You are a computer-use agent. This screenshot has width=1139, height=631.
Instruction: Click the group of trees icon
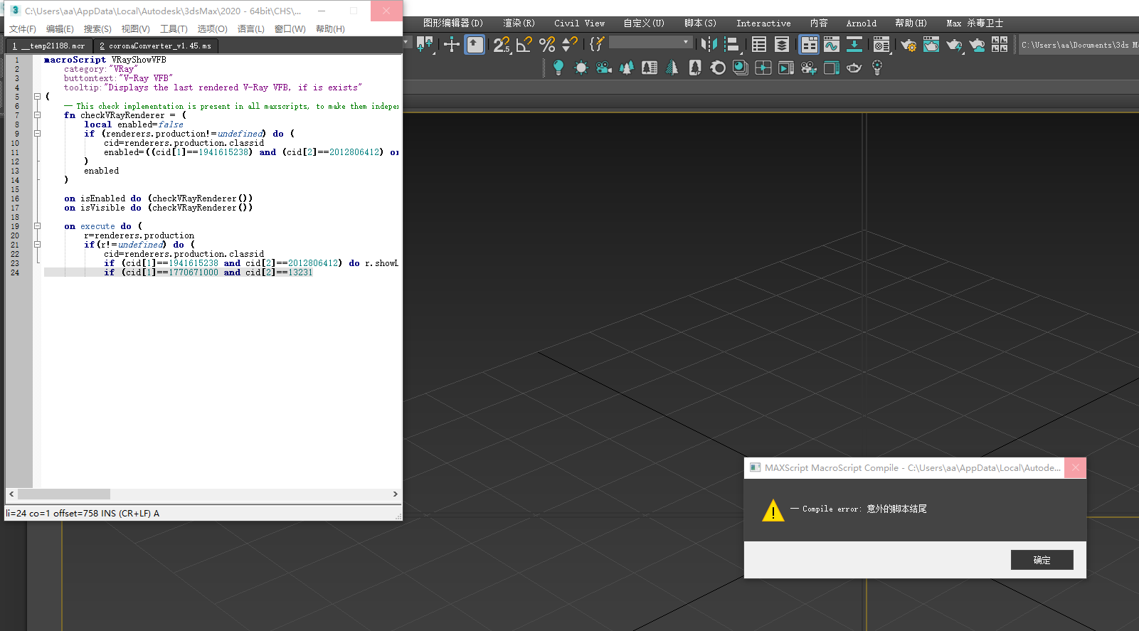coord(627,68)
